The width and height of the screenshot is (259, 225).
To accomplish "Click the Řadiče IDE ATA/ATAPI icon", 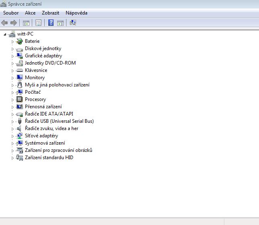I will click(x=20, y=114).
